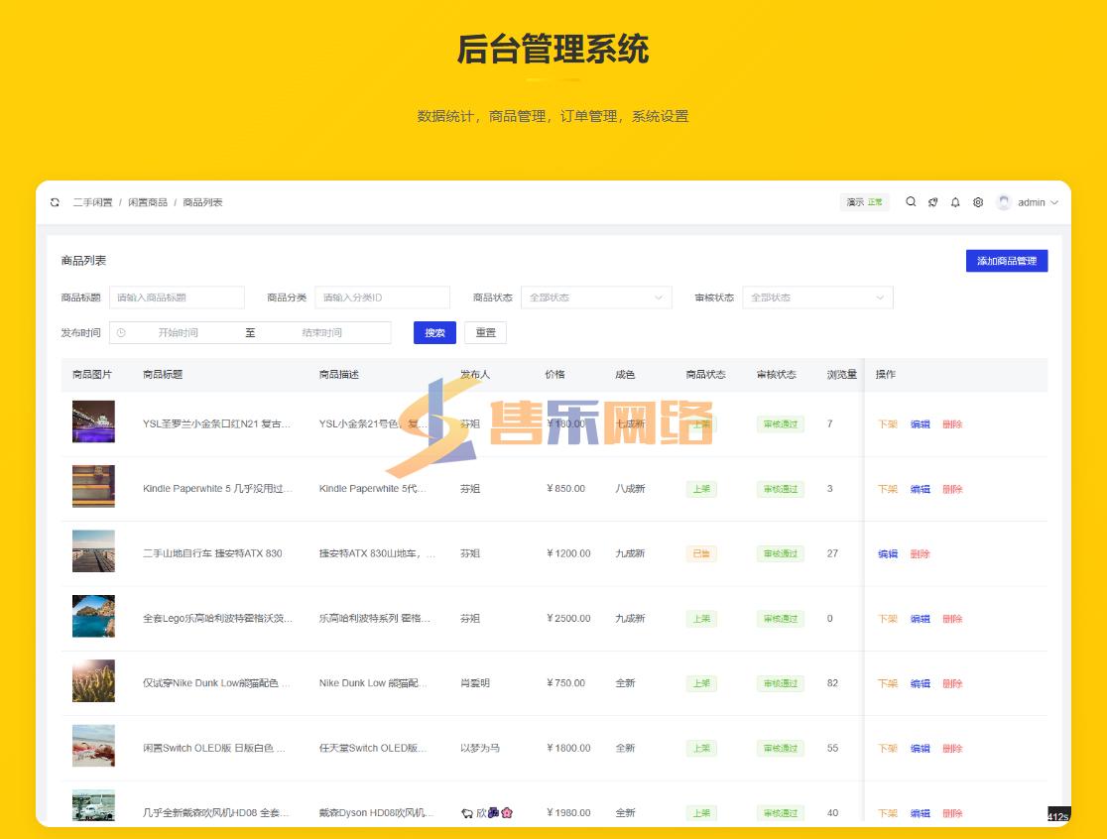1107x839 pixels.
Task: Focus the 商品分类 ID input field
Action: (382, 298)
